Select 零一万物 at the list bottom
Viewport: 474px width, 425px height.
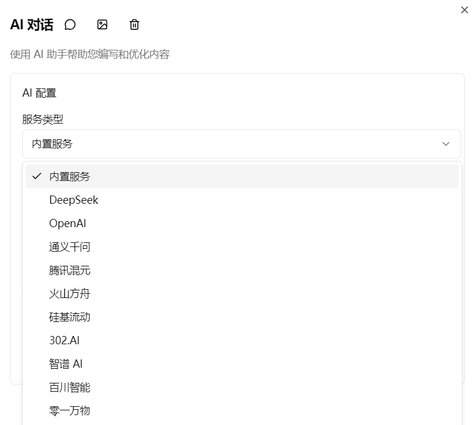click(x=69, y=410)
